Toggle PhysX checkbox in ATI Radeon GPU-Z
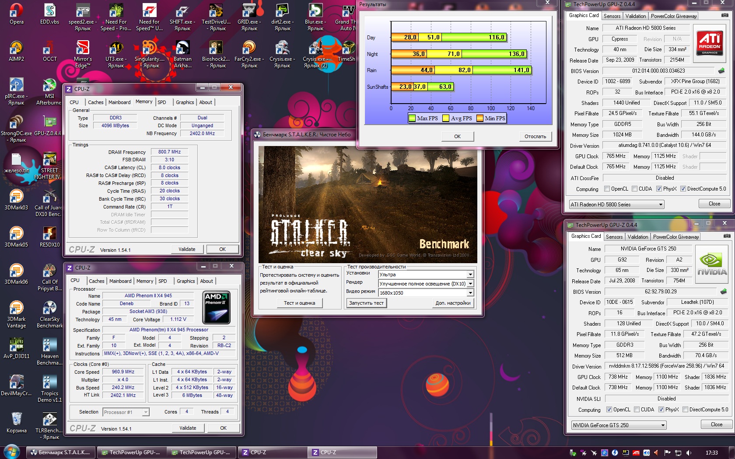This screenshot has width=735, height=459. [659, 189]
